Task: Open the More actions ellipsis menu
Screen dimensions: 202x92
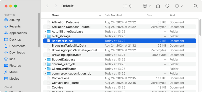Action: click(x=179, y=6)
